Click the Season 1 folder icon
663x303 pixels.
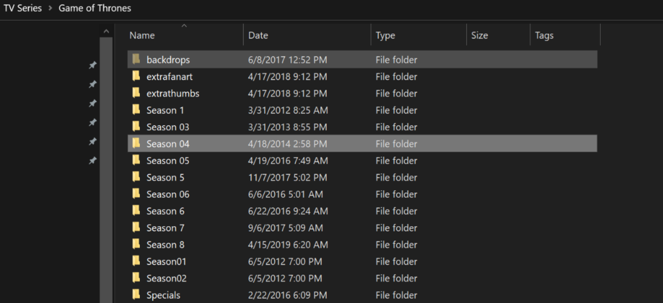[x=136, y=110]
